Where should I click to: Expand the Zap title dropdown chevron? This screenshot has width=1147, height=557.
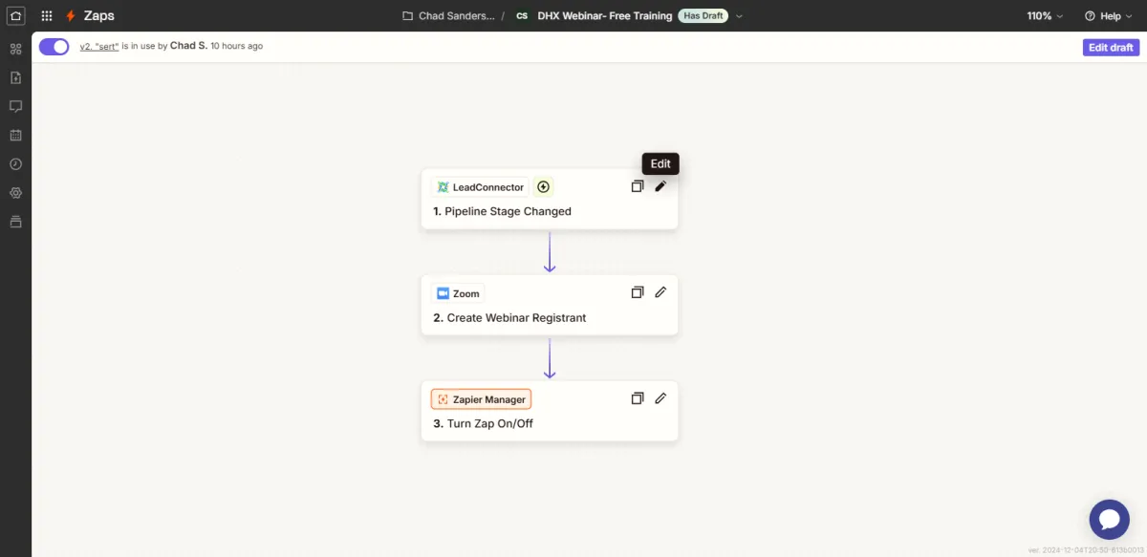[739, 16]
